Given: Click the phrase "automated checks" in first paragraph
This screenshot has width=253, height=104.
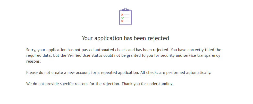Looking at the screenshot, I should click(x=111, y=50).
